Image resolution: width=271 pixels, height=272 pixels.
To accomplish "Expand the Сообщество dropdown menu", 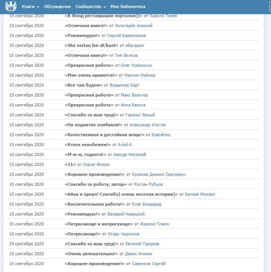I will pyautogui.click(x=91, y=7).
